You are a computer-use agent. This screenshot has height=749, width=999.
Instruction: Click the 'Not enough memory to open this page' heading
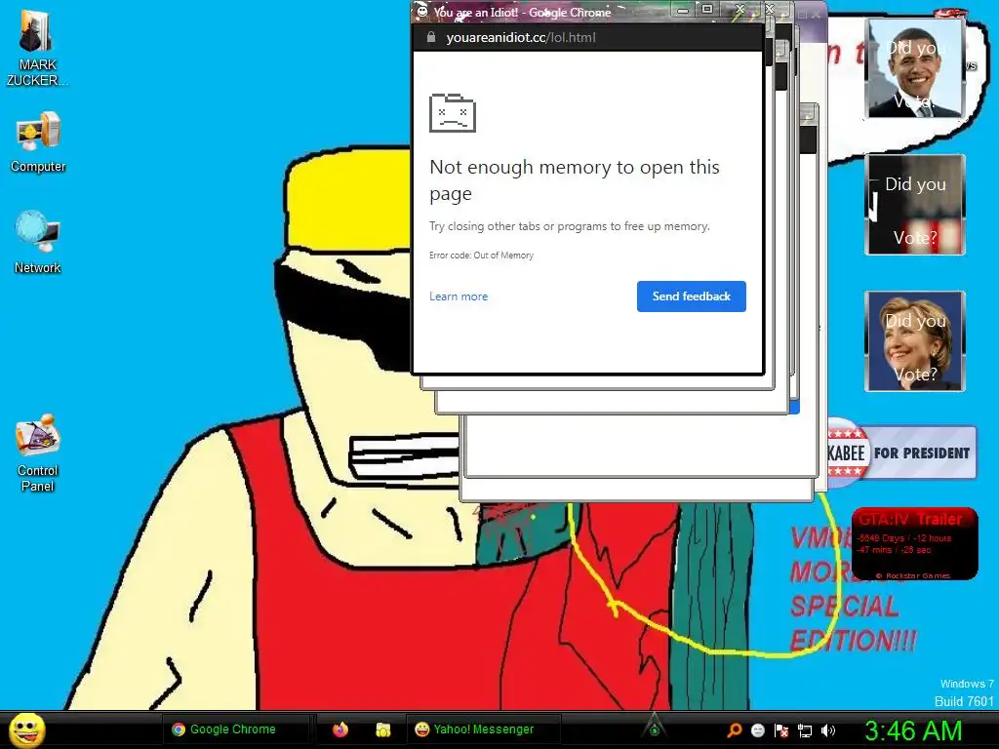[x=574, y=179]
